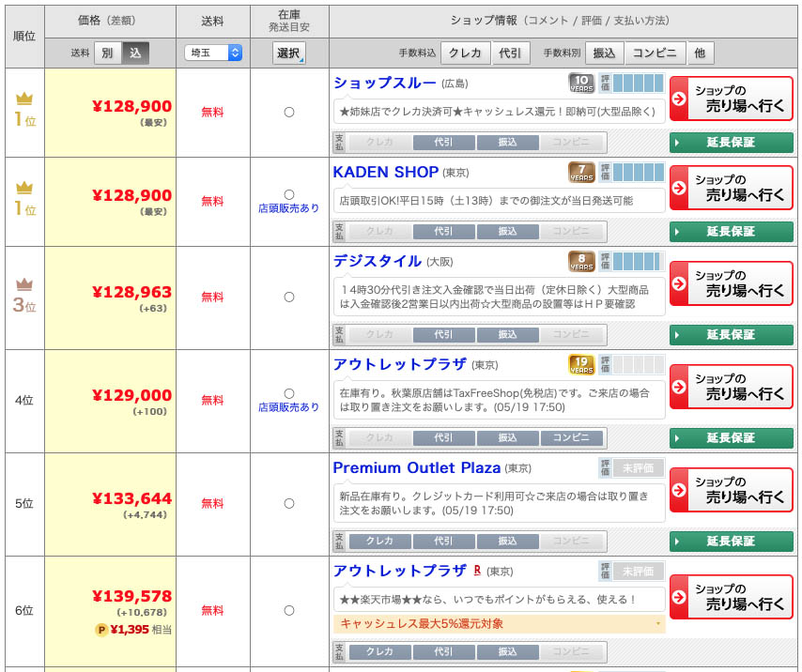The width and height of the screenshot is (802, 672).
Task: Click the stock circle in the 4位 row
Action: pyautogui.click(x=289, y=393)
